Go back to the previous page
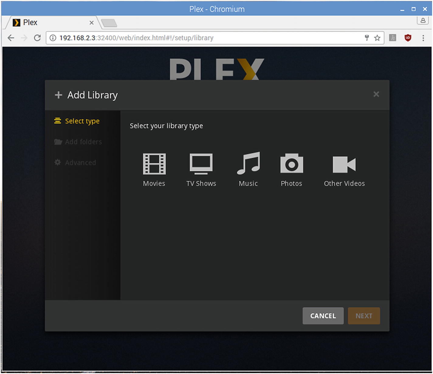The width and height of the screenshot is (433, 374). coord(11,38)
